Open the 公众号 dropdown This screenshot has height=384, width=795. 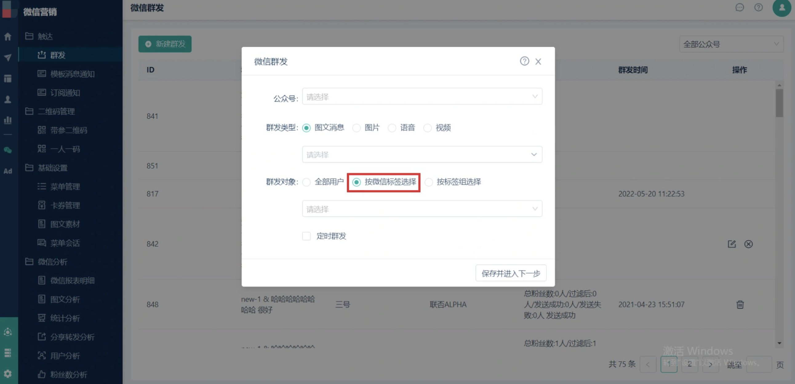pos(422,96)
